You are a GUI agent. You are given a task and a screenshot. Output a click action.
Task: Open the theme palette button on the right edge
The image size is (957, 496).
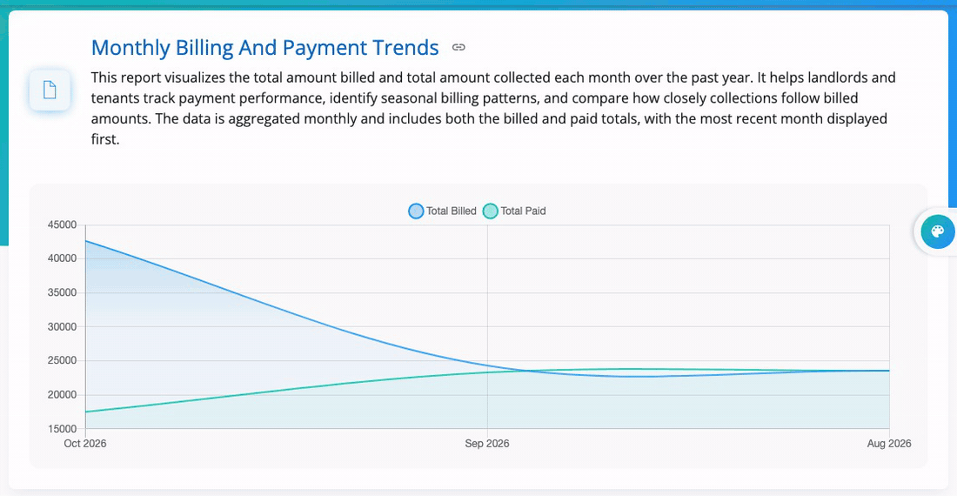click(938, 231)
